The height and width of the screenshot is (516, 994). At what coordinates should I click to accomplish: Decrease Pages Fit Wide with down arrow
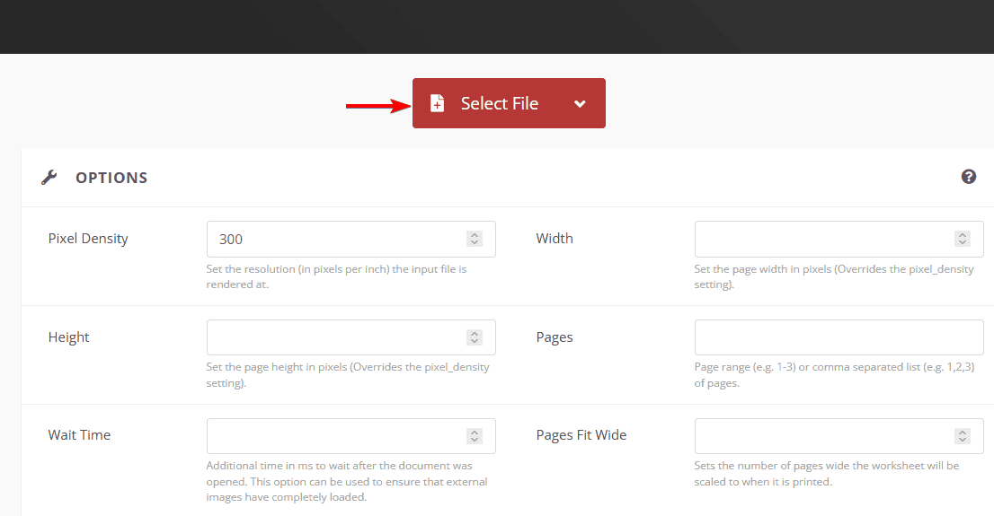[963, 440]
